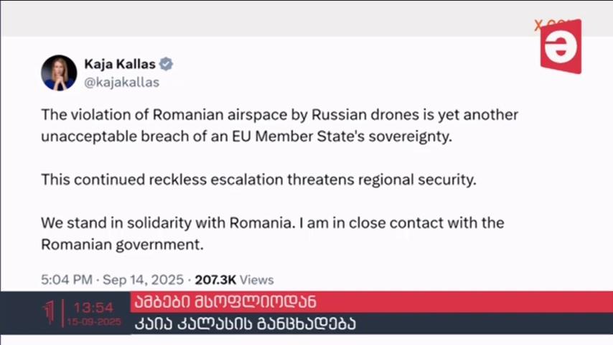Click the Views label
The width and height of the screenshot is (613, 345).
(256, 280)
